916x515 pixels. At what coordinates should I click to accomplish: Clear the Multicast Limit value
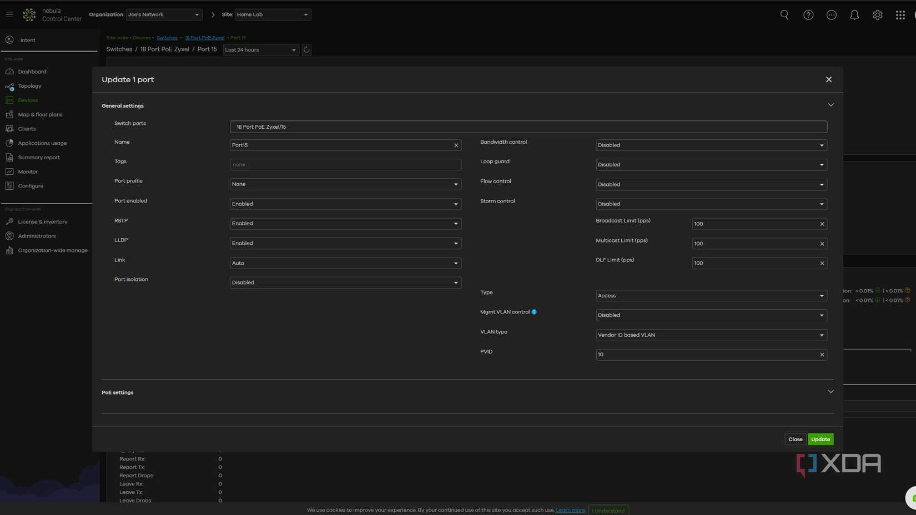click(x=822, y=244)
